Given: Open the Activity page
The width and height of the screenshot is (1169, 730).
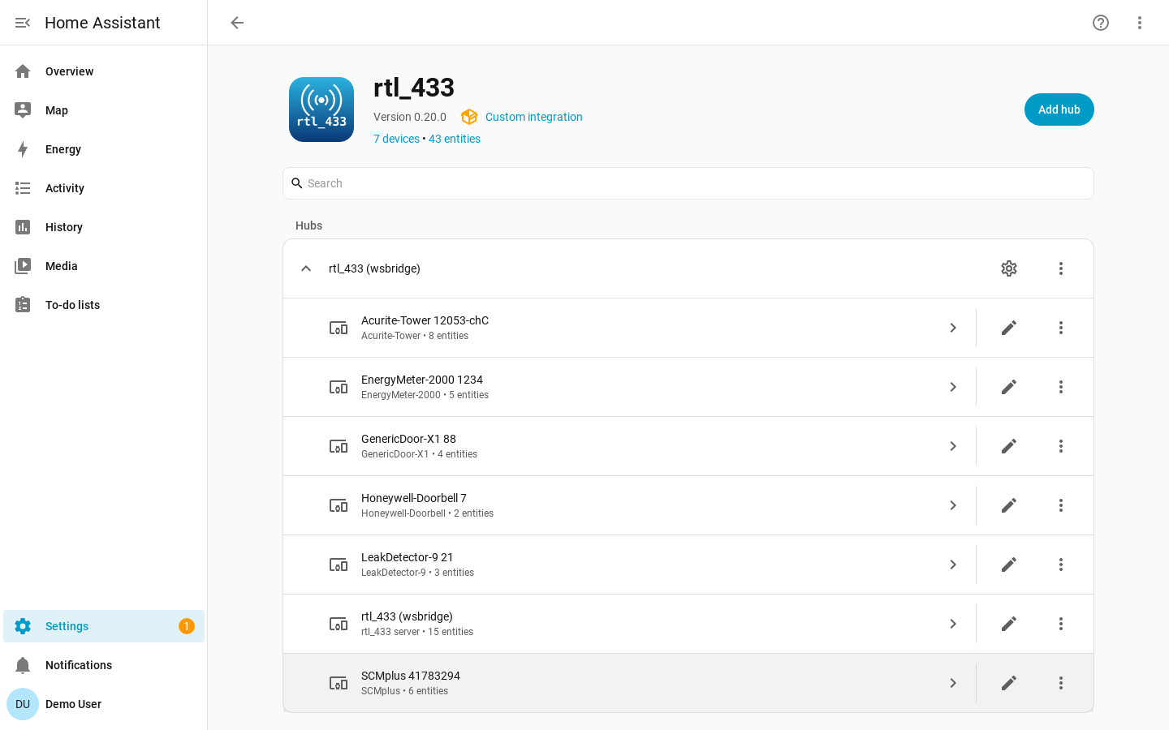Looking at the screenshot, I should tap(104, 188).
